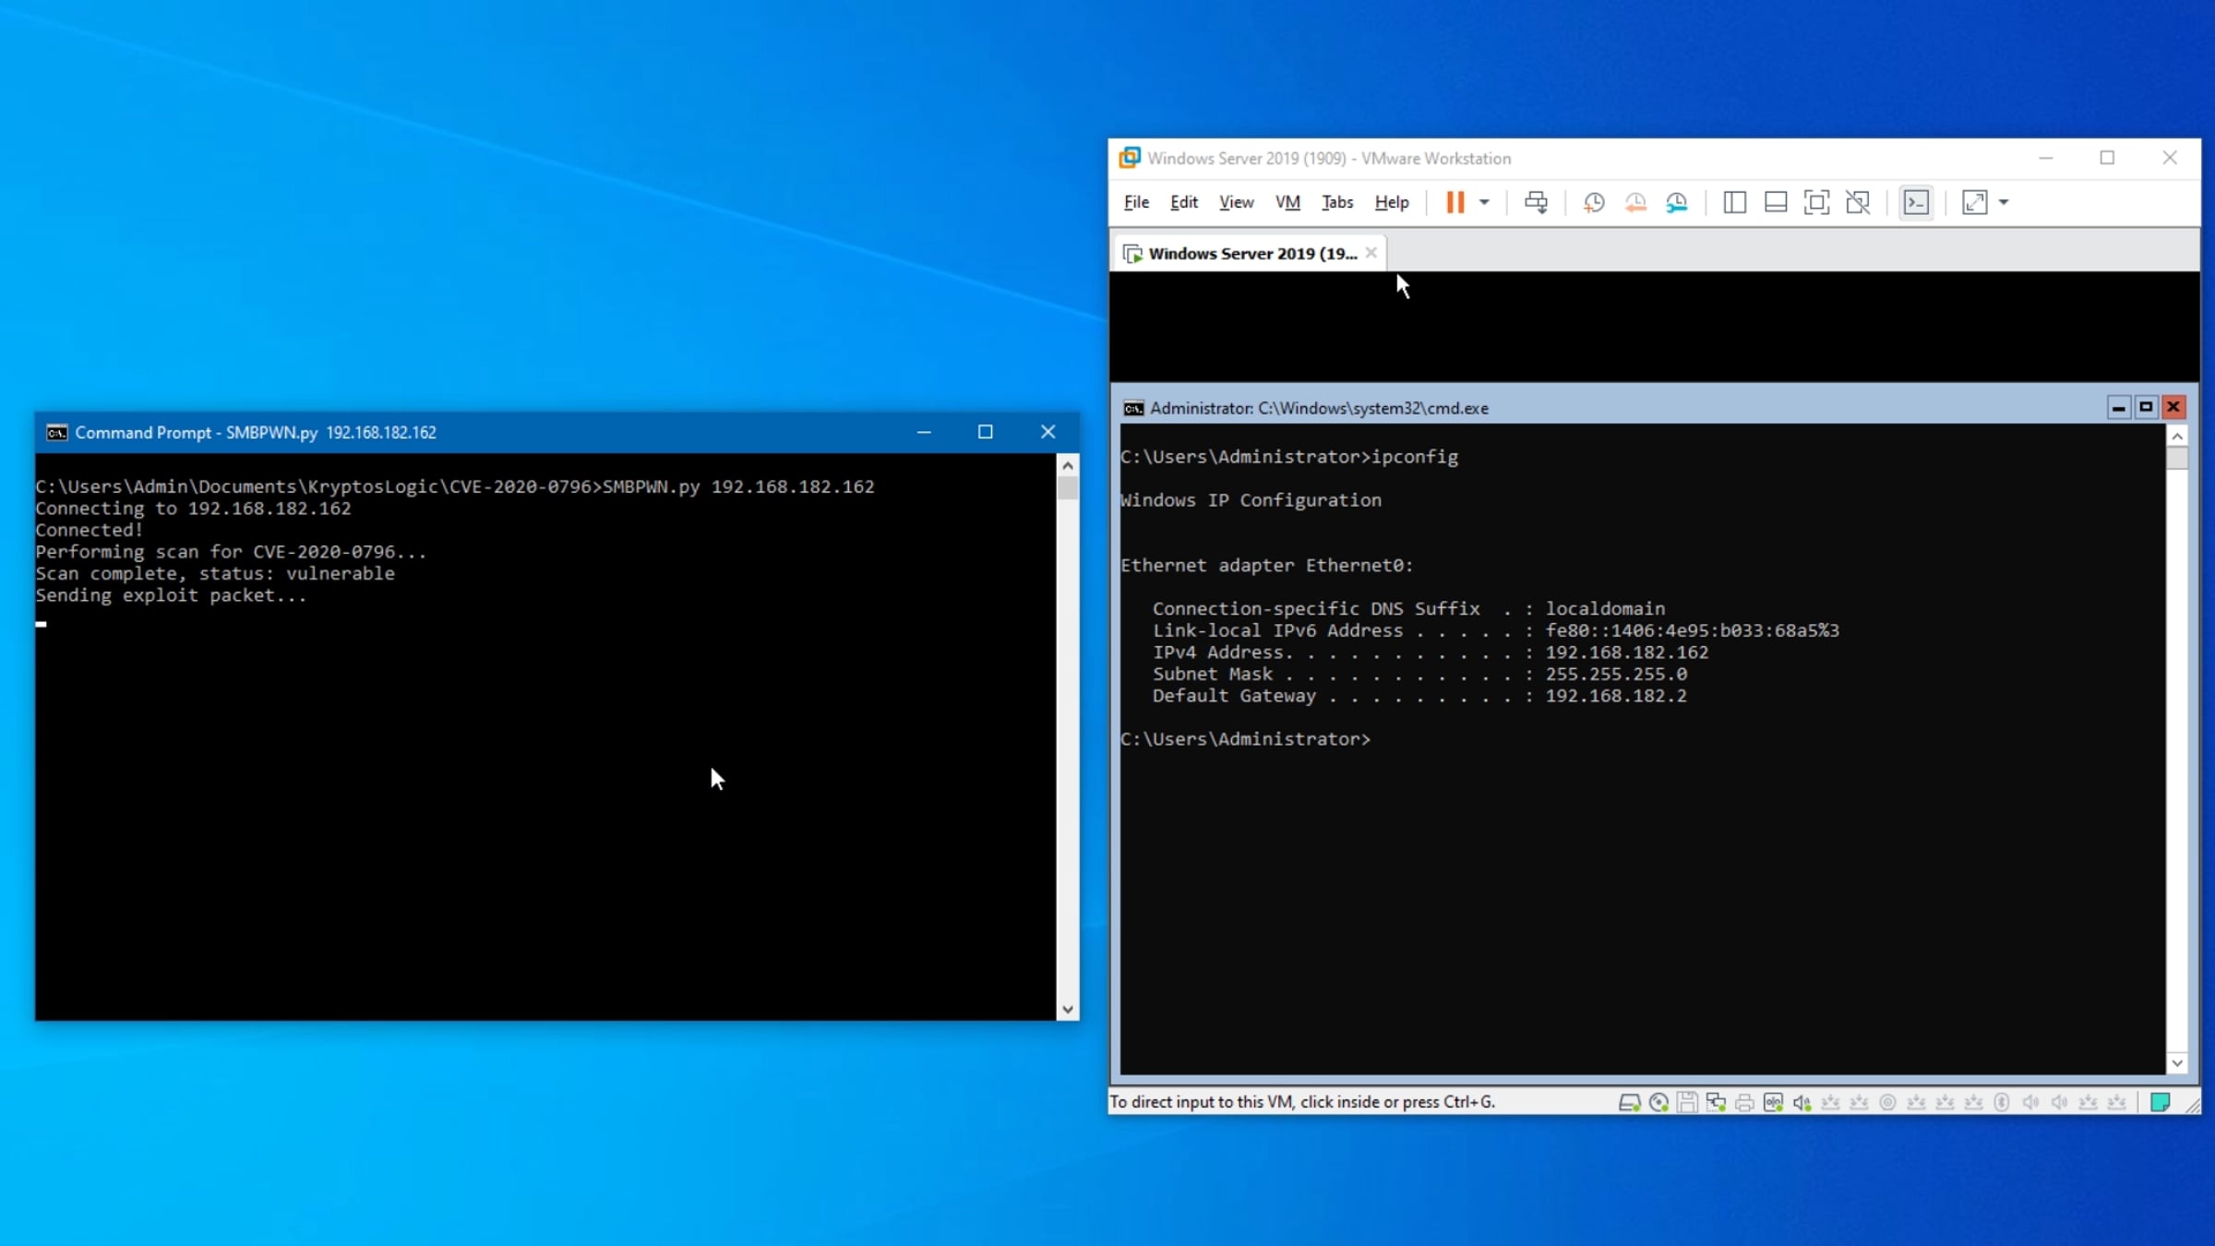2215x1246 pixels.
Task: Click the Link-local IPv6 Address line
Action: [x=1496, y=631]
